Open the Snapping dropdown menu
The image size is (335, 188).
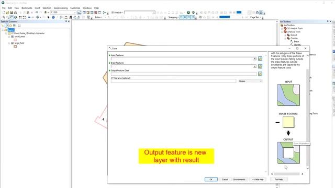[173, 17]
